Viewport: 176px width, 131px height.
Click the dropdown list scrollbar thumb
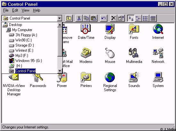click(x=60, y=42)
